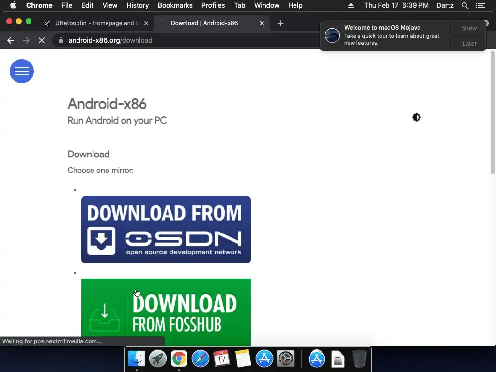This screenshot has width=496, height=372.
Task: Click the Download from FossHub banner
Action: coord(166,312)
